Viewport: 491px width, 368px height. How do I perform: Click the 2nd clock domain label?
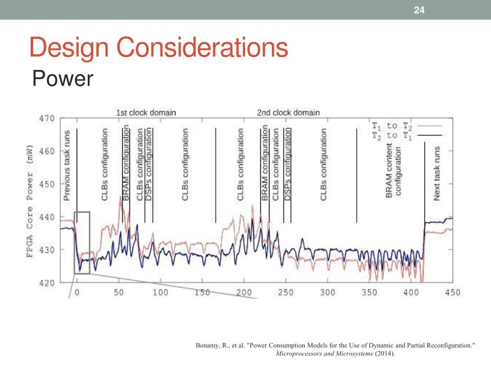point(288,113)
